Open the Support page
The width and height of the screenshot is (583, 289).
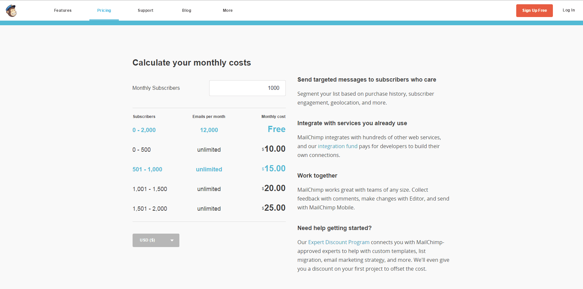tap(145, 10)
